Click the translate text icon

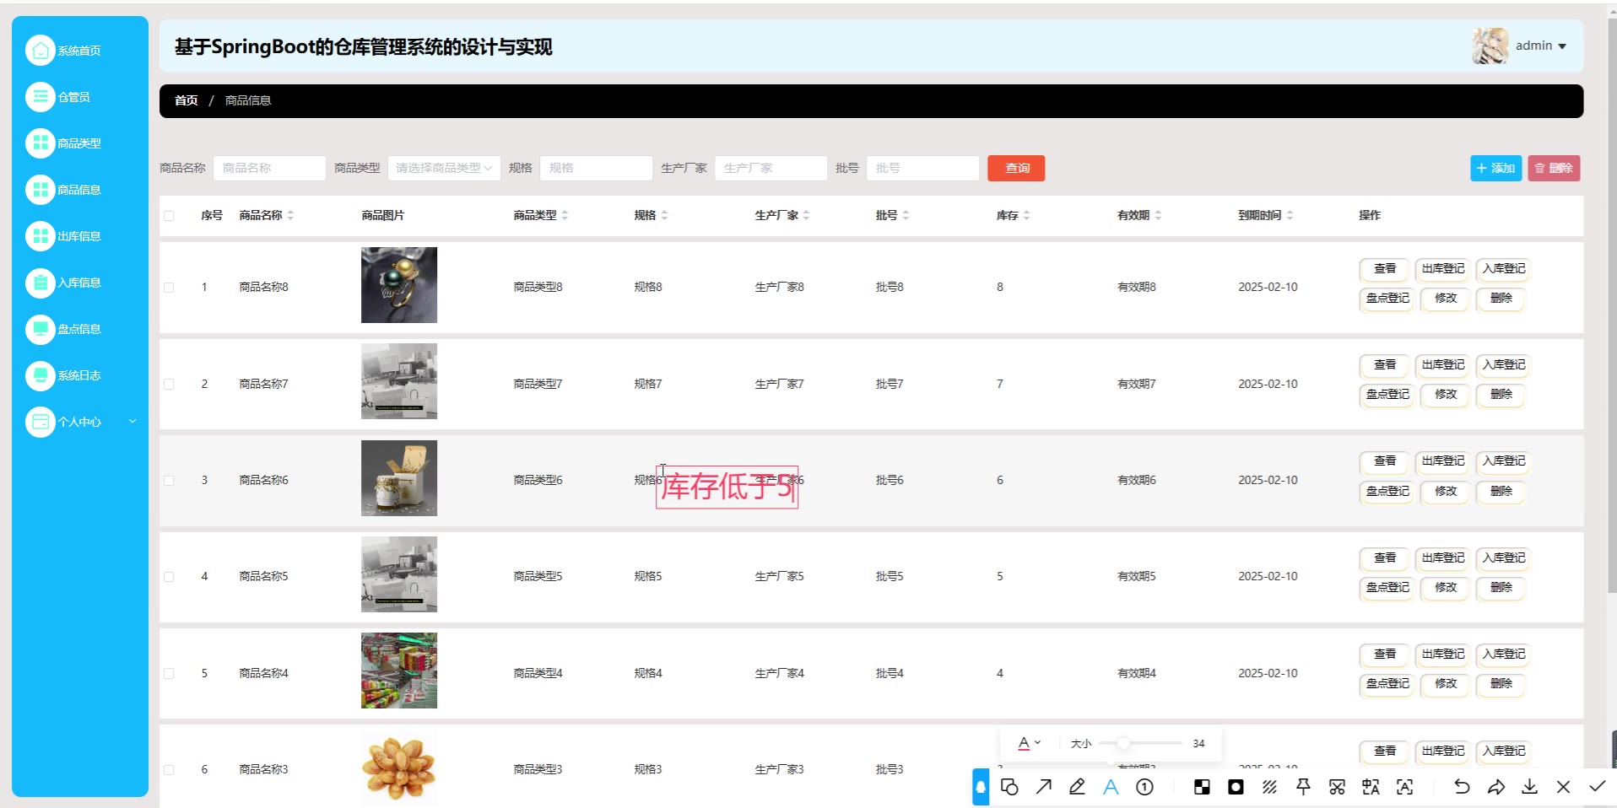coord(1371,787)
